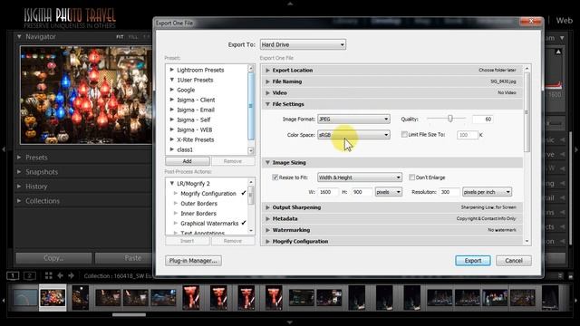Open the Plug-in Manager

193,261
